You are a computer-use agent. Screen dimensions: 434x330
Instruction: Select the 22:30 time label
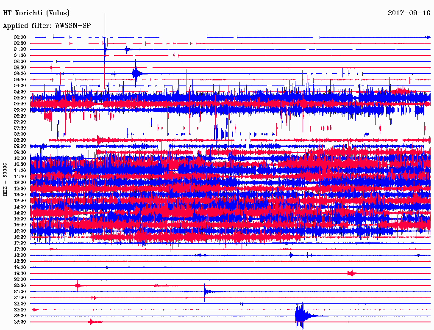tap(20, 310)
